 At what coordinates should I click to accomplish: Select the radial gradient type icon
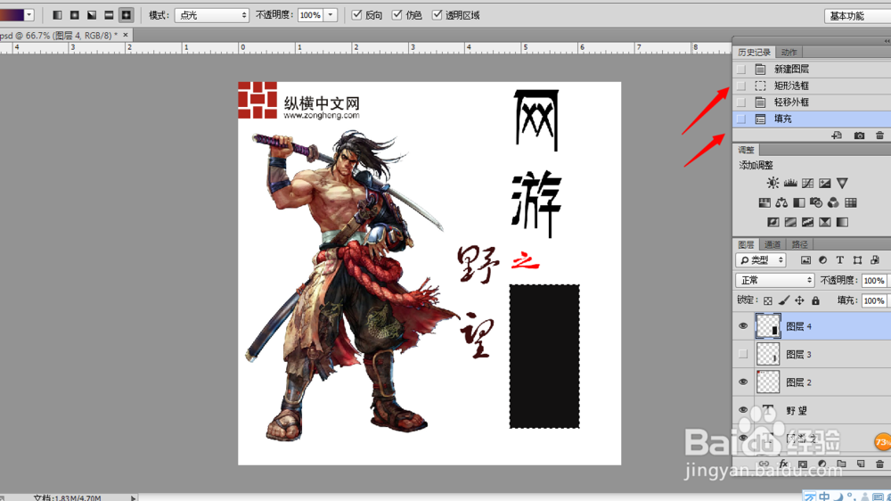click(75, 15)
